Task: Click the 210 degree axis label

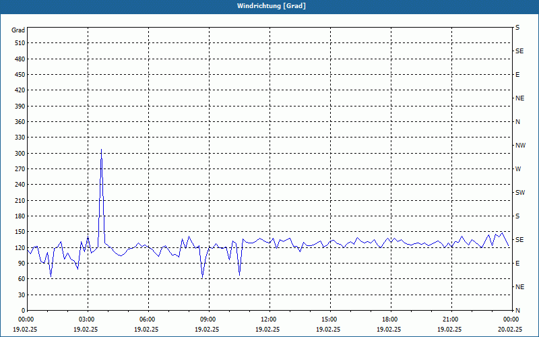Action: [20, 200]
